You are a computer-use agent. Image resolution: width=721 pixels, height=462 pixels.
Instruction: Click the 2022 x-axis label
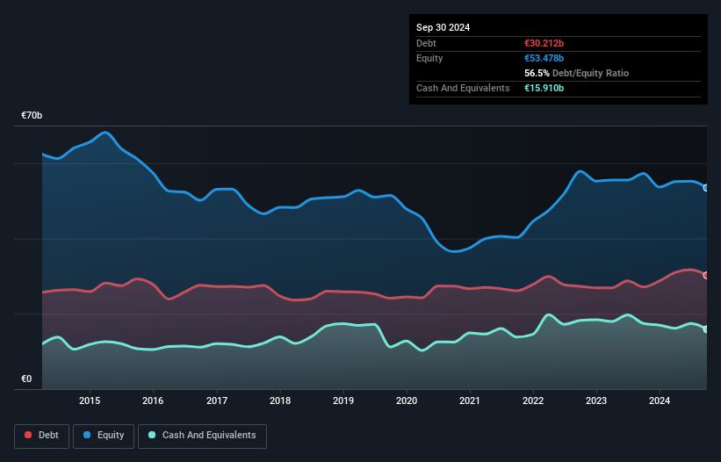click(x=533, y=401)
